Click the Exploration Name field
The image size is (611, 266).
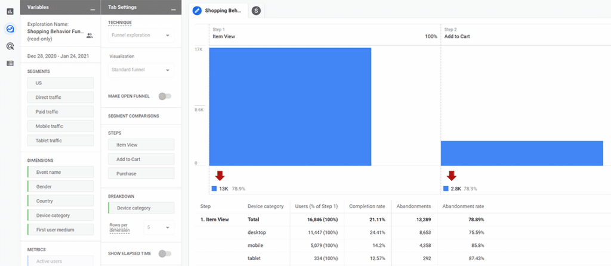point(55,31)
